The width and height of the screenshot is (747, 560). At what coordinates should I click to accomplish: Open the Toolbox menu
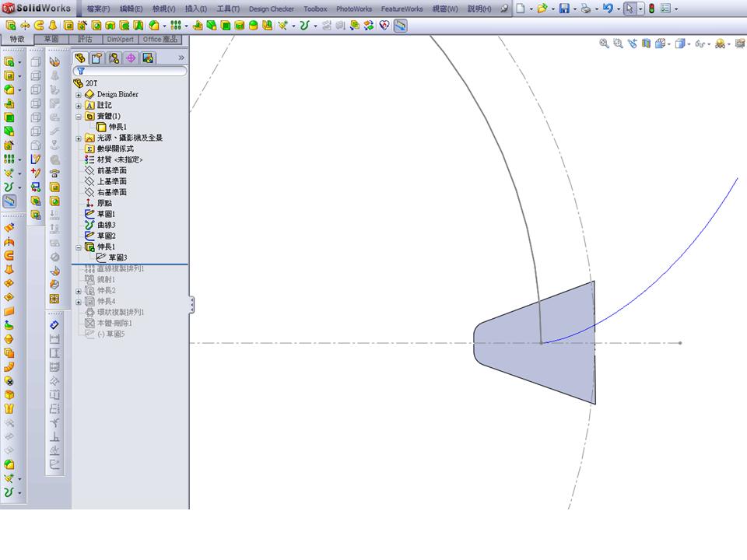[x=315, y=9]
